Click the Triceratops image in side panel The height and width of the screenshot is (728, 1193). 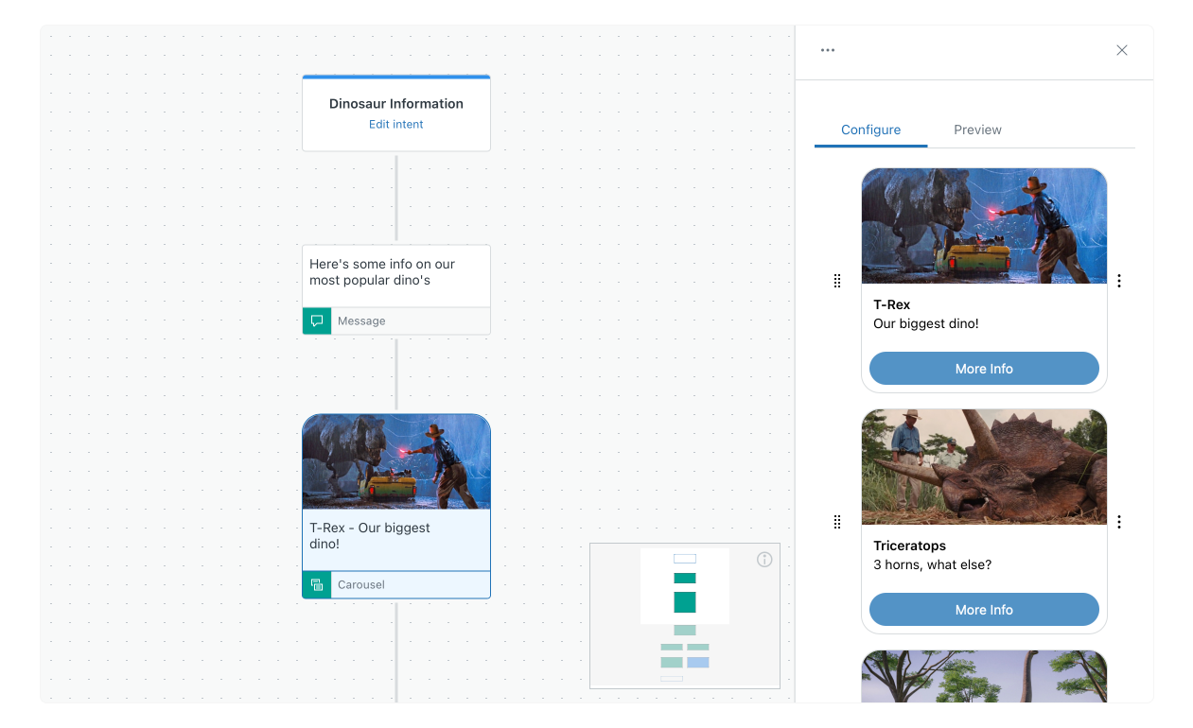(x=984, y=467)
